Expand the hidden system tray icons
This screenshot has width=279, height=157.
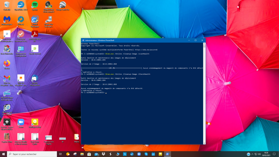pyautogui.click(x=253, y=154)
